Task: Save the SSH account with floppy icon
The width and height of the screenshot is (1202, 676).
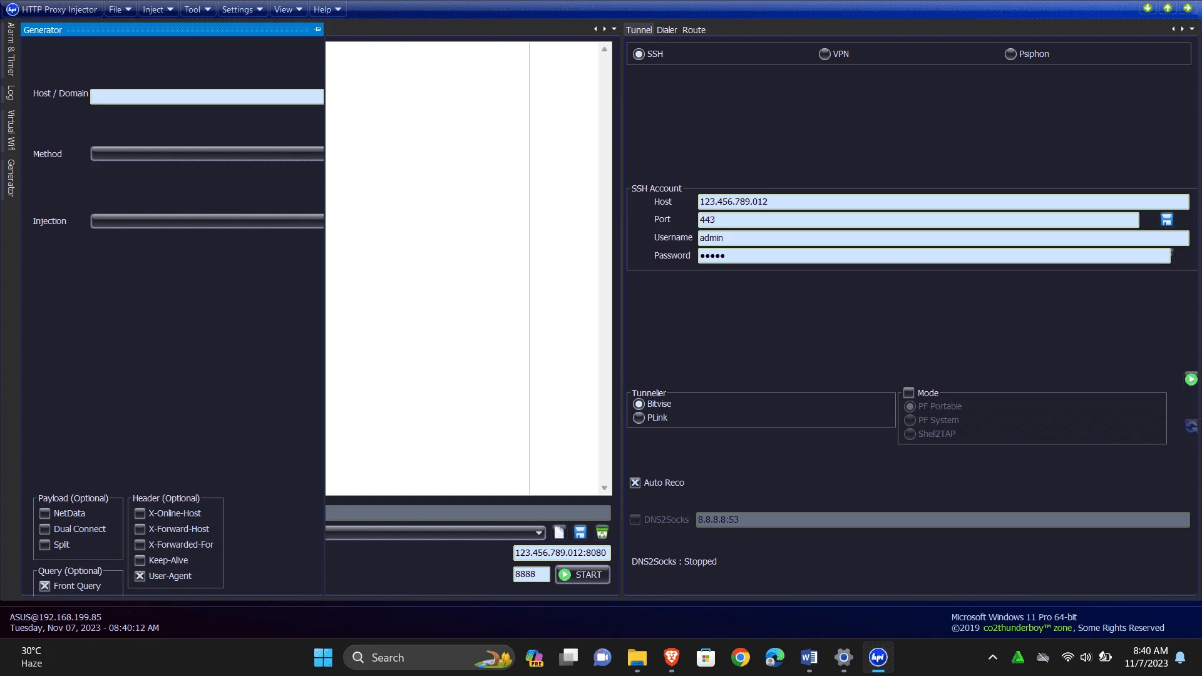Action: (1166, 220)
